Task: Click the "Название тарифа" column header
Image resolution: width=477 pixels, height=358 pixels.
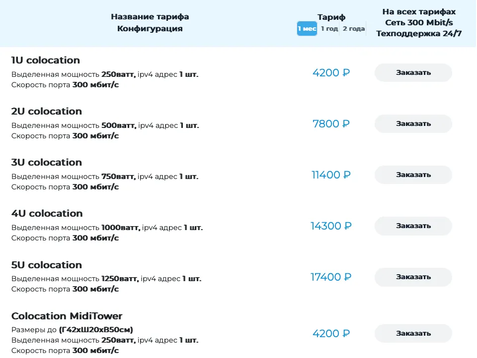Action: coord(150,17)
